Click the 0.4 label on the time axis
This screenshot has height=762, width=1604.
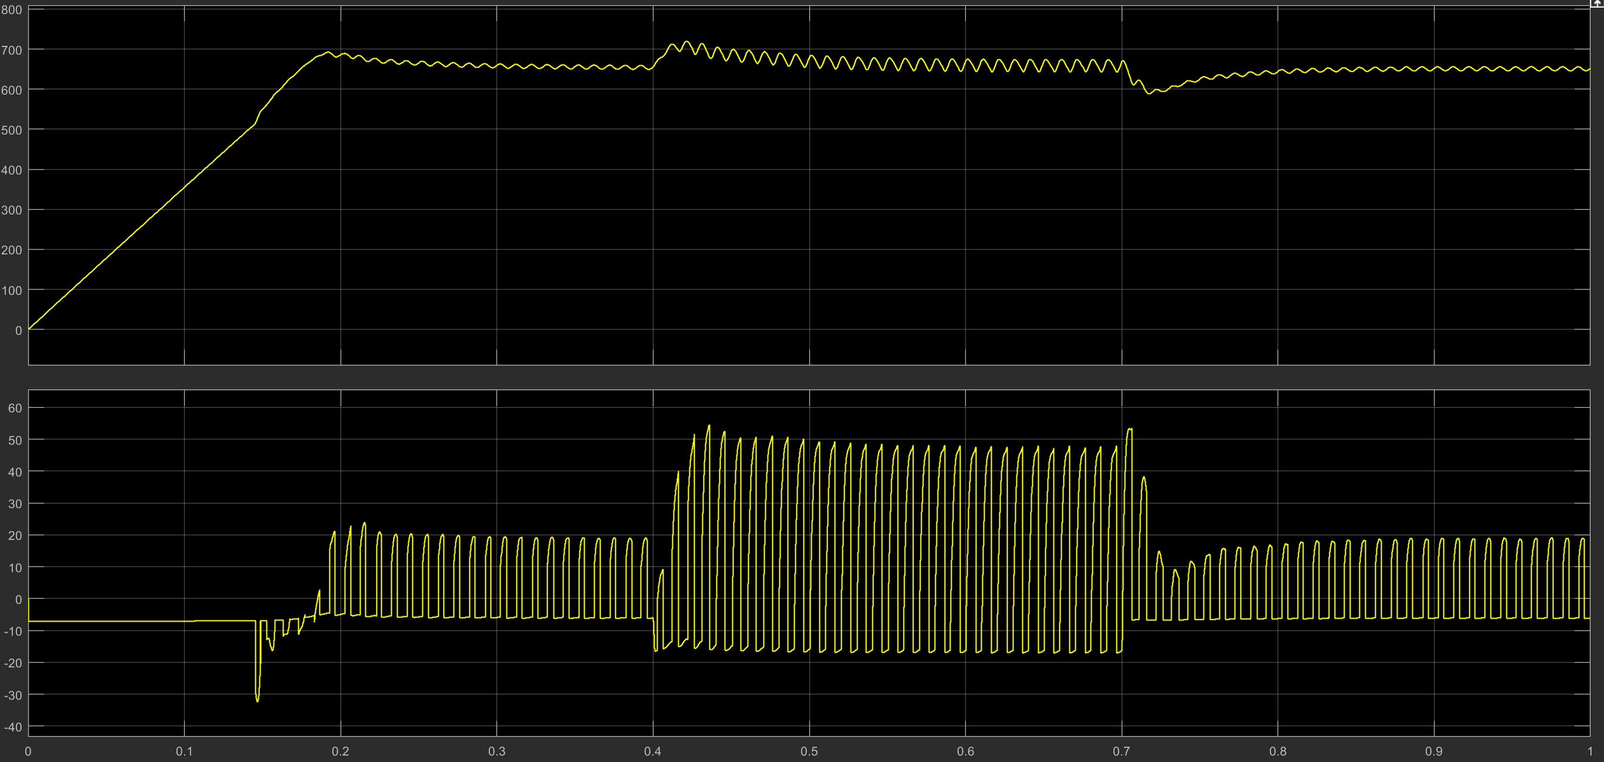652,751
